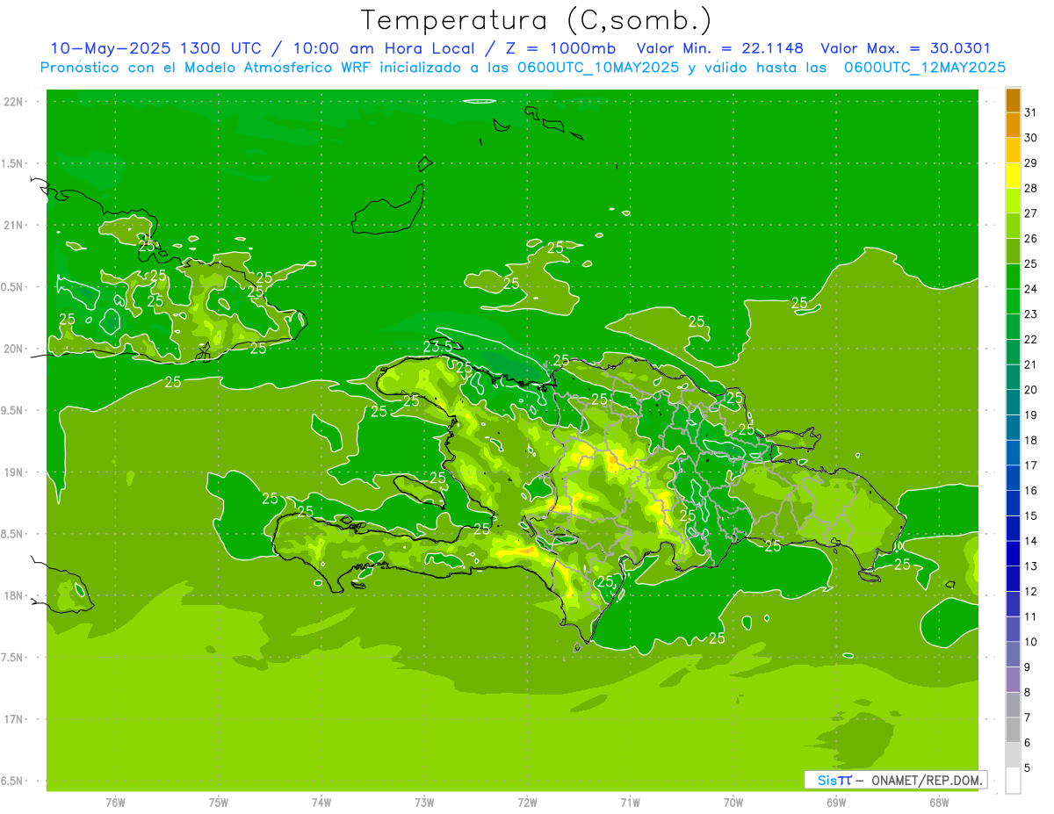Click the 6.5N latitude axis label

13,781
